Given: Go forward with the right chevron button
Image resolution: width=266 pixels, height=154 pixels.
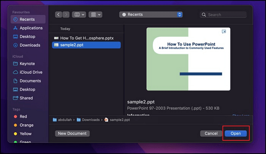Looking at the screenshot, I should 66,14.
